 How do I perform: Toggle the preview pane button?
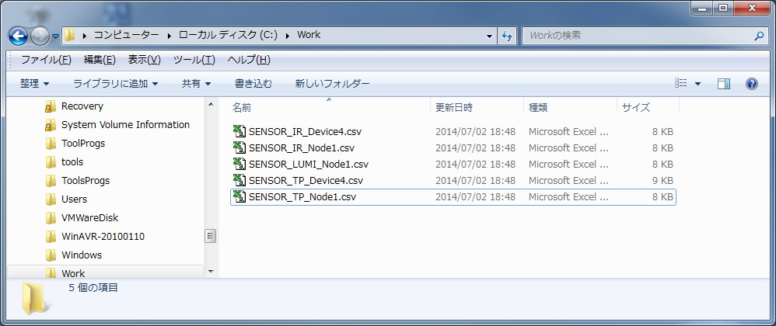click(724, 84)
